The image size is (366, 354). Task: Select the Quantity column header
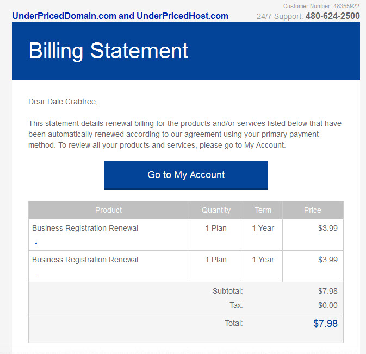216,210
